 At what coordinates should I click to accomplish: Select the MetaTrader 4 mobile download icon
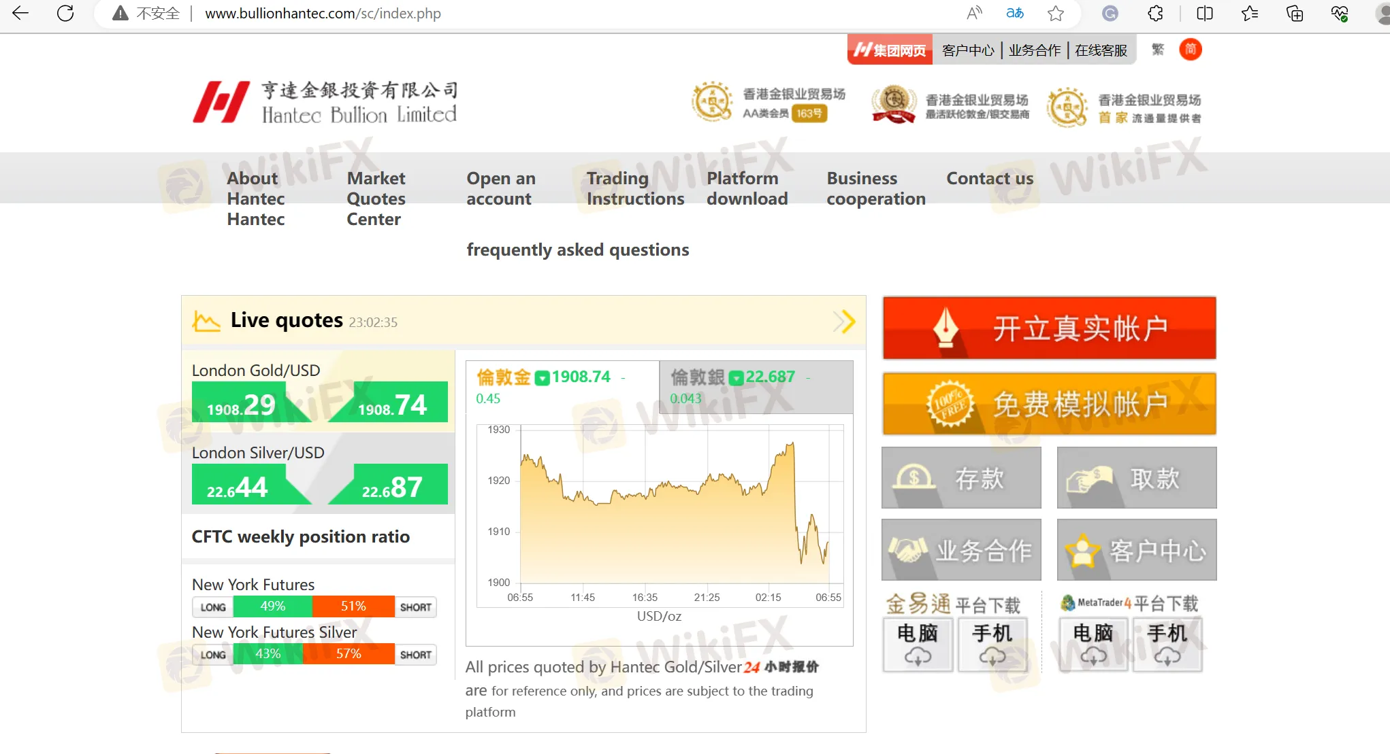(1167, 642)
